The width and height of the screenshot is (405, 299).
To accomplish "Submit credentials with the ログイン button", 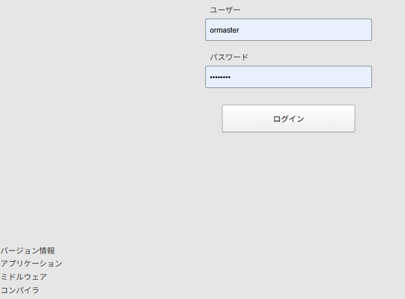I will tap(288, 118).
